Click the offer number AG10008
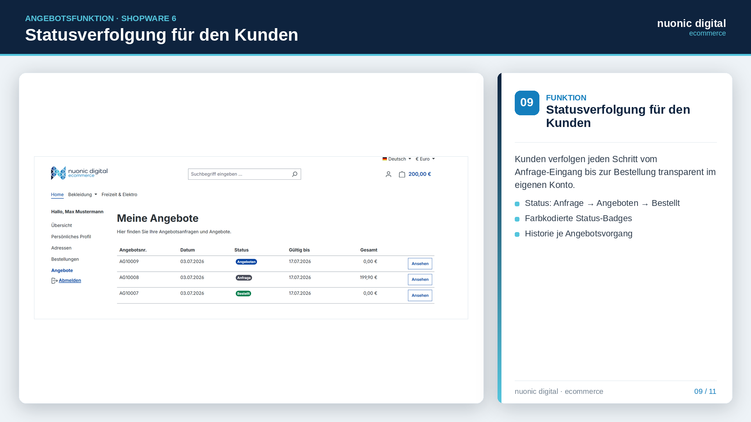This screenshot has width=751, height=422. tap(129, 277)
